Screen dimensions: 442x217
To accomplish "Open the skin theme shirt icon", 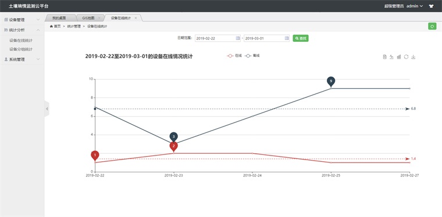I will [431, 6].
